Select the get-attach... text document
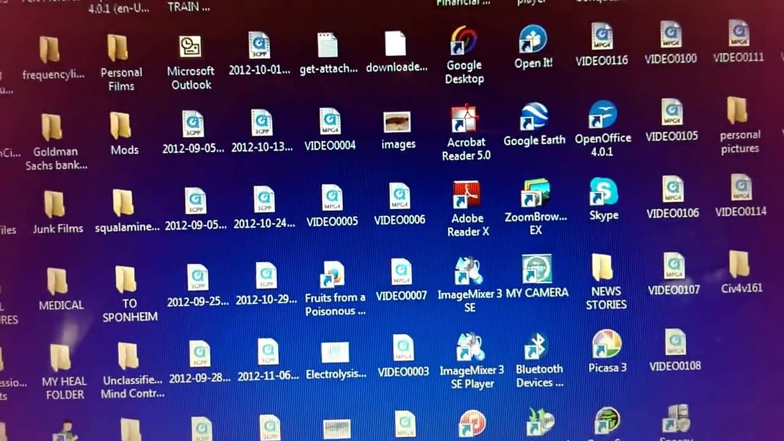The width and height of the screenshot is (784, 441). (x=328, y=45)
